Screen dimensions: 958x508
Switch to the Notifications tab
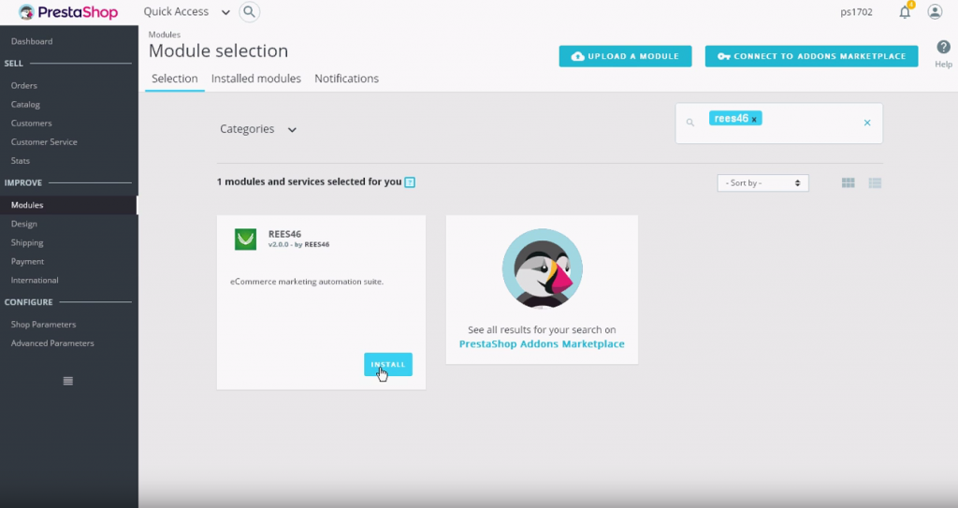point(346,79)
